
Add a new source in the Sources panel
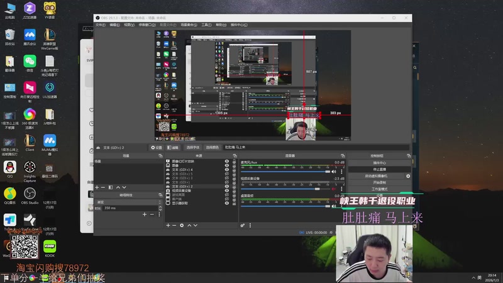tap(168, 226)
